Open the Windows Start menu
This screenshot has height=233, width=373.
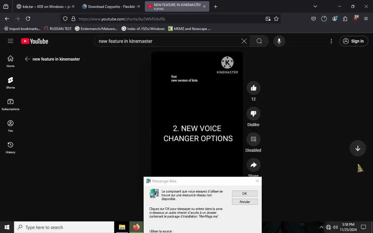(x=7, y=227)
